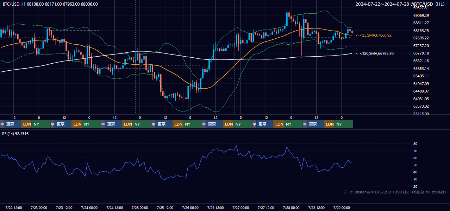Click price axis label 67695.22
450x211 pixels.
click(421, 38)
